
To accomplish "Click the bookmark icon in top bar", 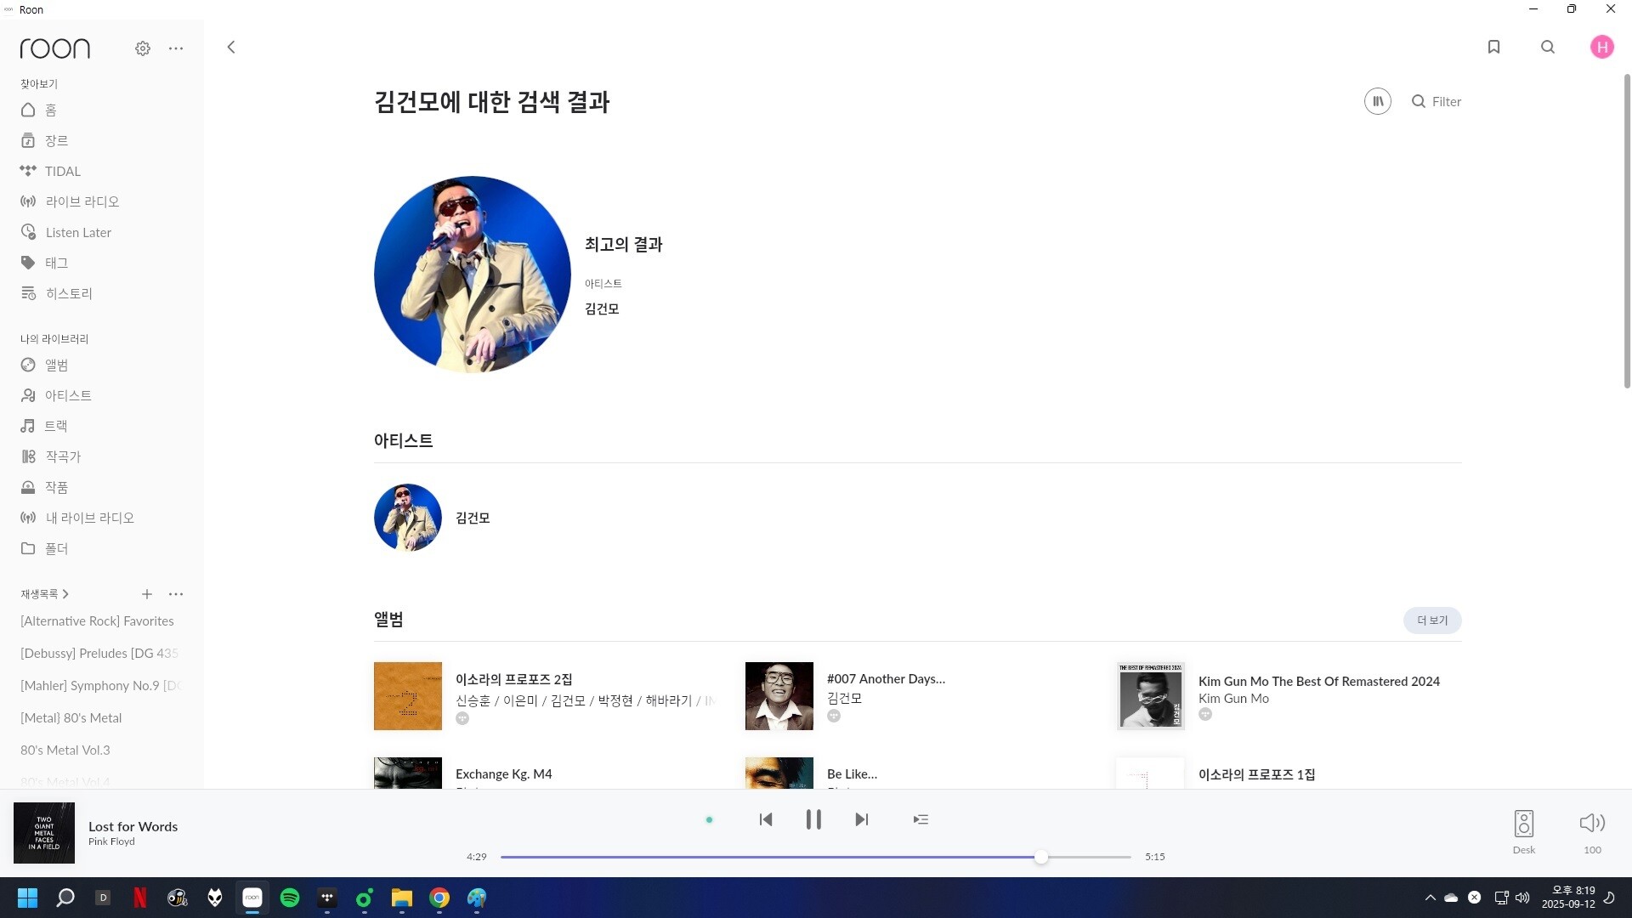I will tap(1493, 47).
